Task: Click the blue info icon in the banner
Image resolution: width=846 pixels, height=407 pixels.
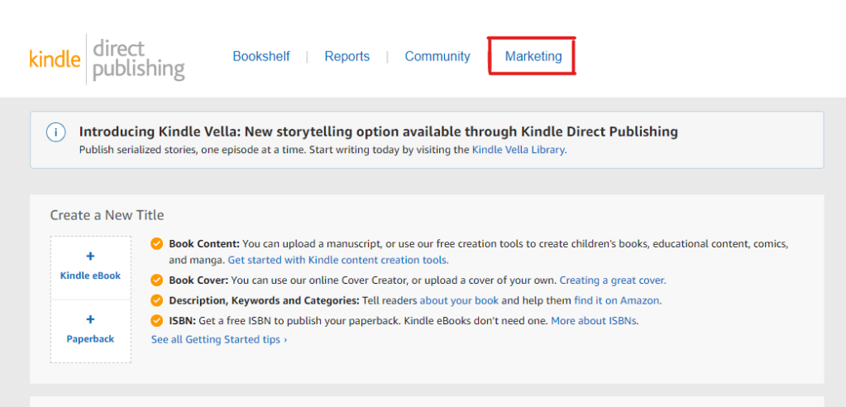Action: click(55, 132)
